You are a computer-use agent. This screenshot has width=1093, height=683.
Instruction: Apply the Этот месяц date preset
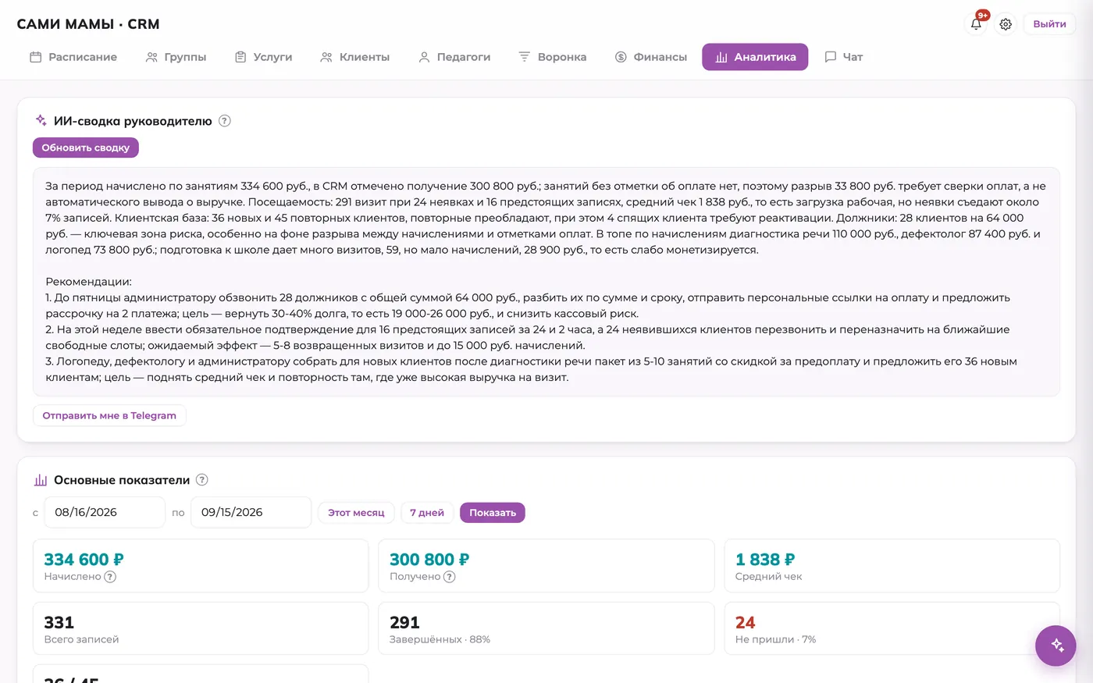(x=356, y=513)
